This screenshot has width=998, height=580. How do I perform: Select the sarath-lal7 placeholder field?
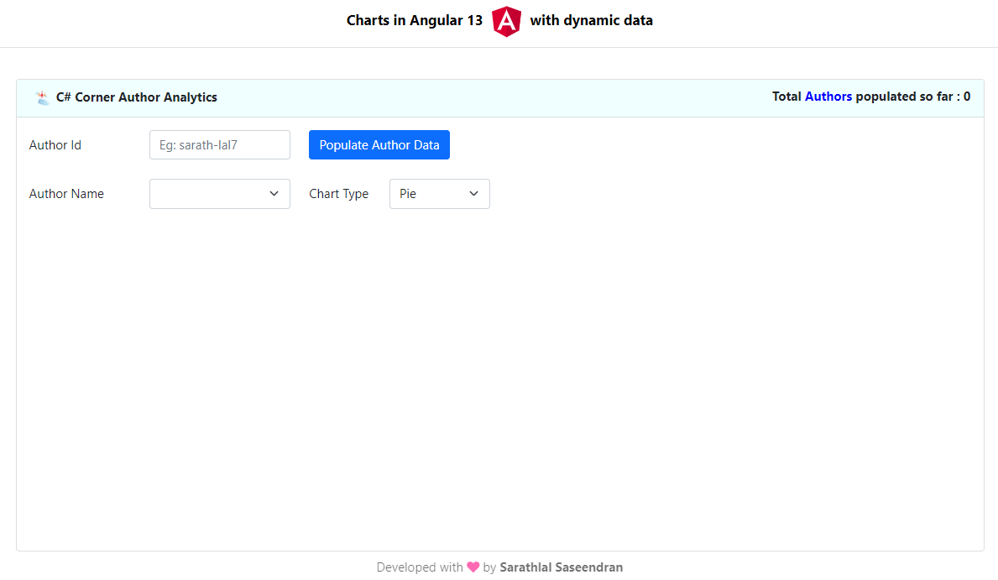tap(219, 144)
